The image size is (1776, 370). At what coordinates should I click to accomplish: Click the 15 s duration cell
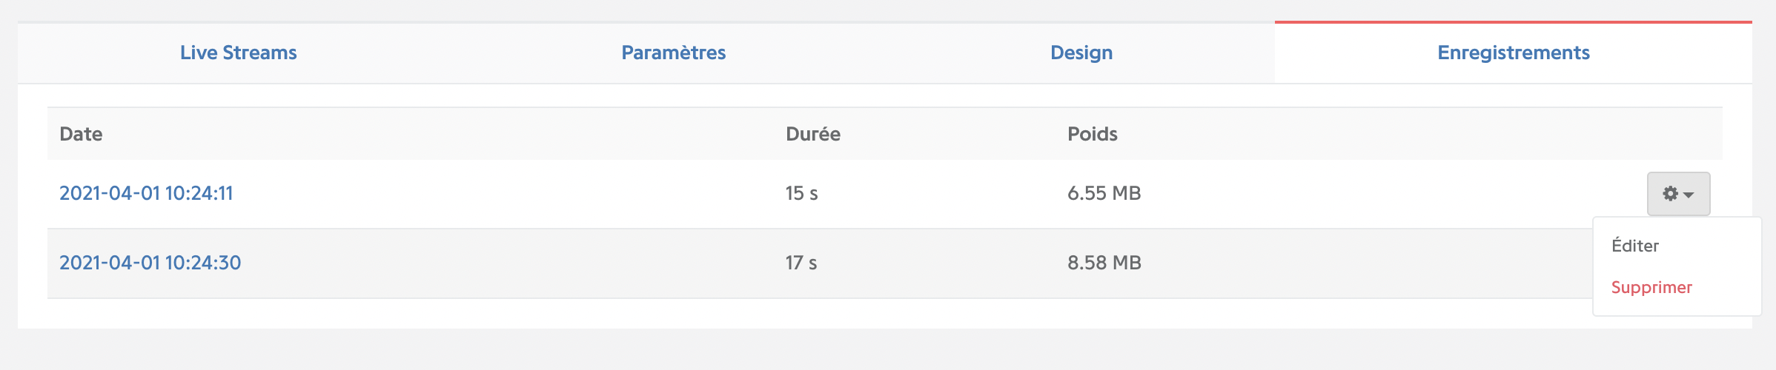click(x=801, y=193)
